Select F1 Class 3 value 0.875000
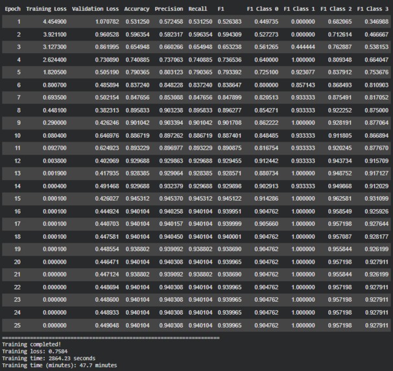Image resolution: width=393 pixels, height=371 pixels. coord(376,110)
